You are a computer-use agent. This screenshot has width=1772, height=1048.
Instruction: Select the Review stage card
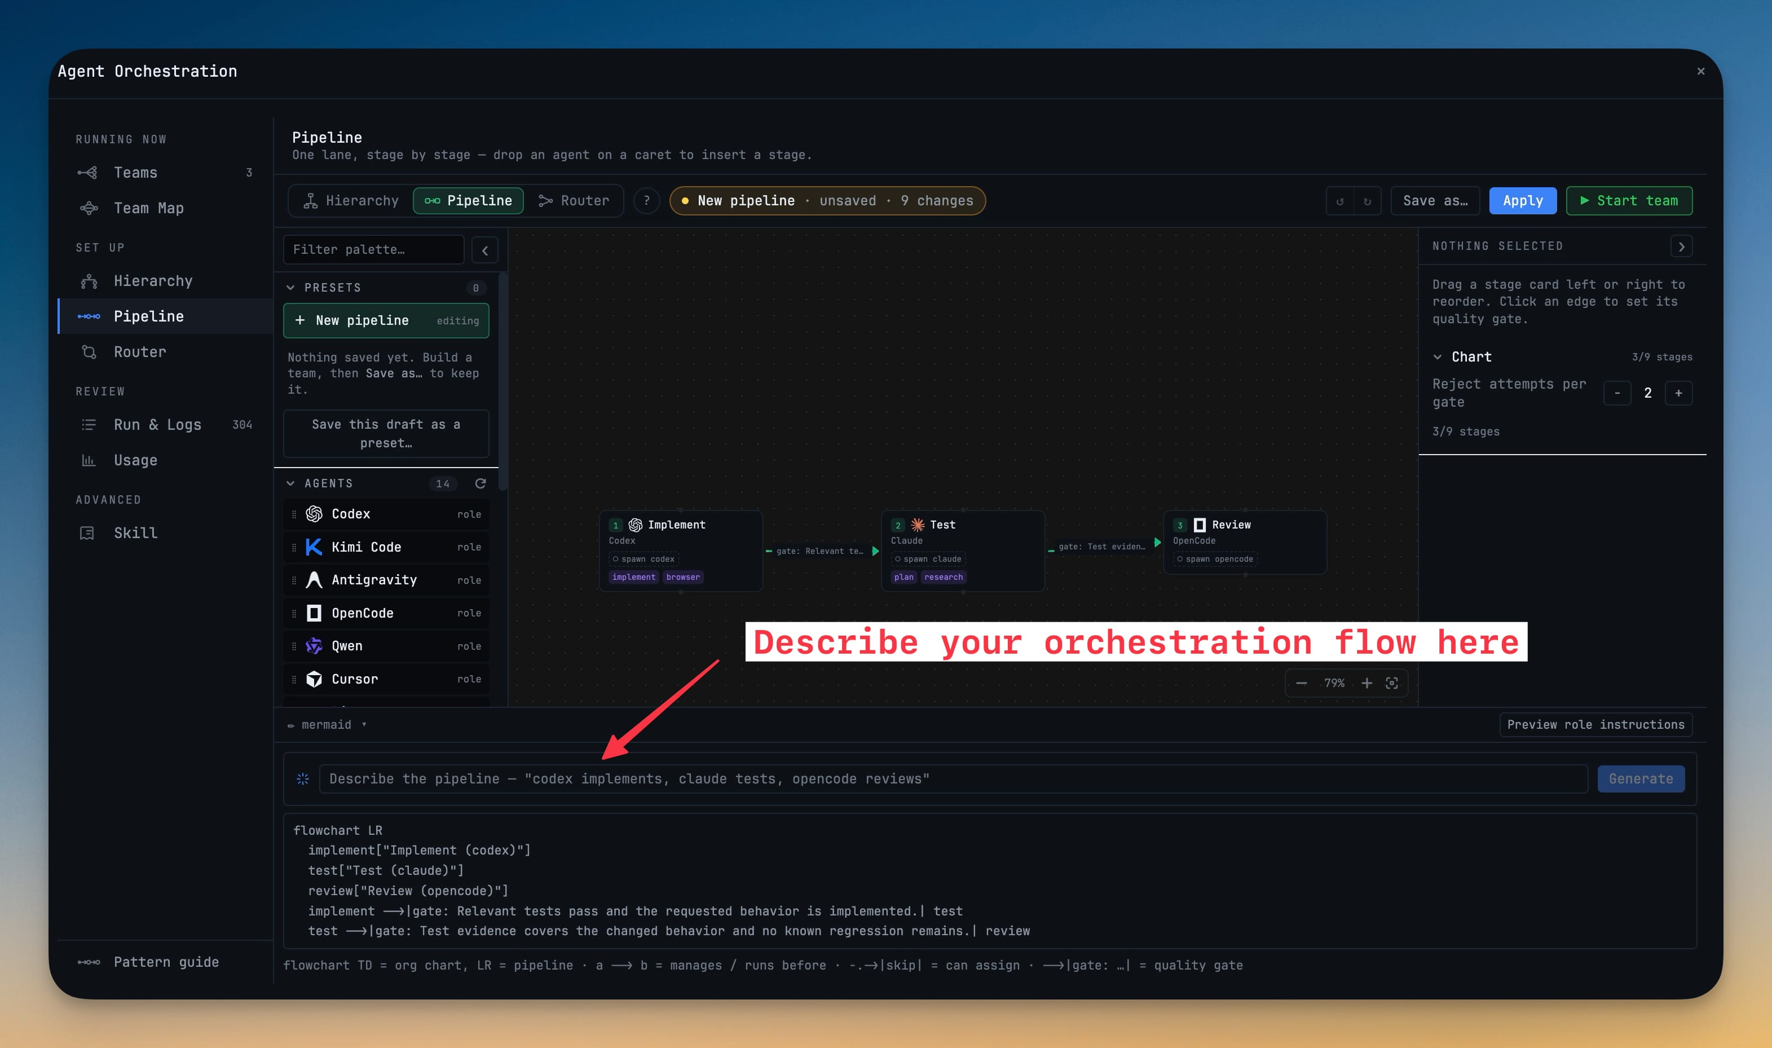tap(1245, 541)
